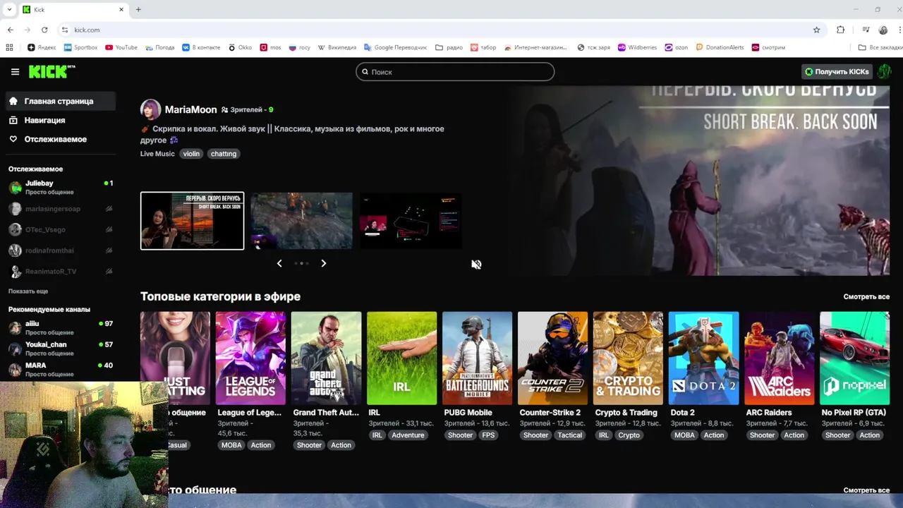This screenshot has height=508, width=903.
Task: Select the chatting tag
Action: pos(224,154)
